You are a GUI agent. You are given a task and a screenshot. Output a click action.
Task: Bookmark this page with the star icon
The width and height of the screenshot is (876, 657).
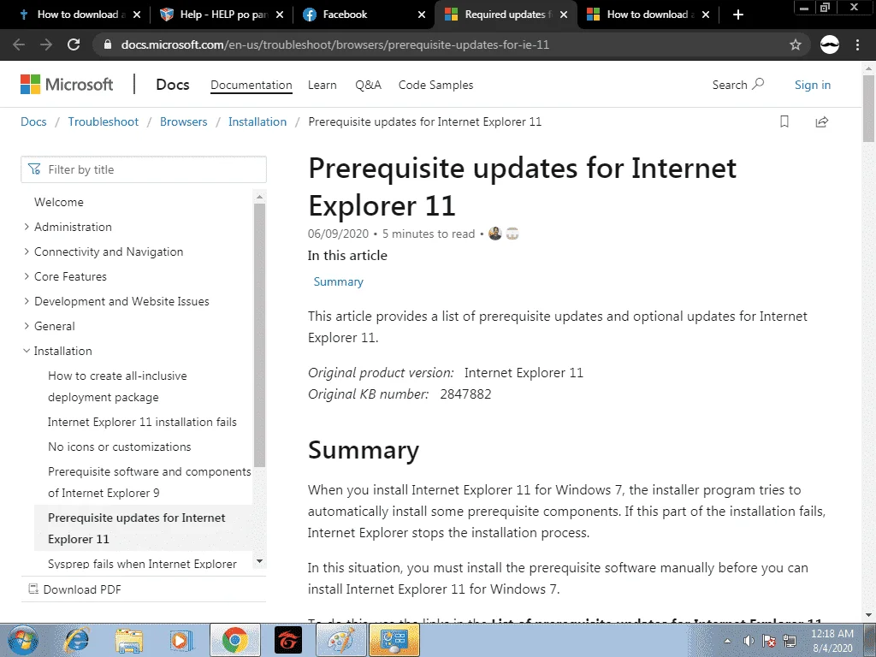(796, 44)
